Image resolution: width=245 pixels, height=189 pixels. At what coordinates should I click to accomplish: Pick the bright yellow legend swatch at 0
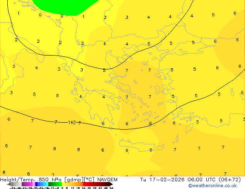click(x=63, y=184)
